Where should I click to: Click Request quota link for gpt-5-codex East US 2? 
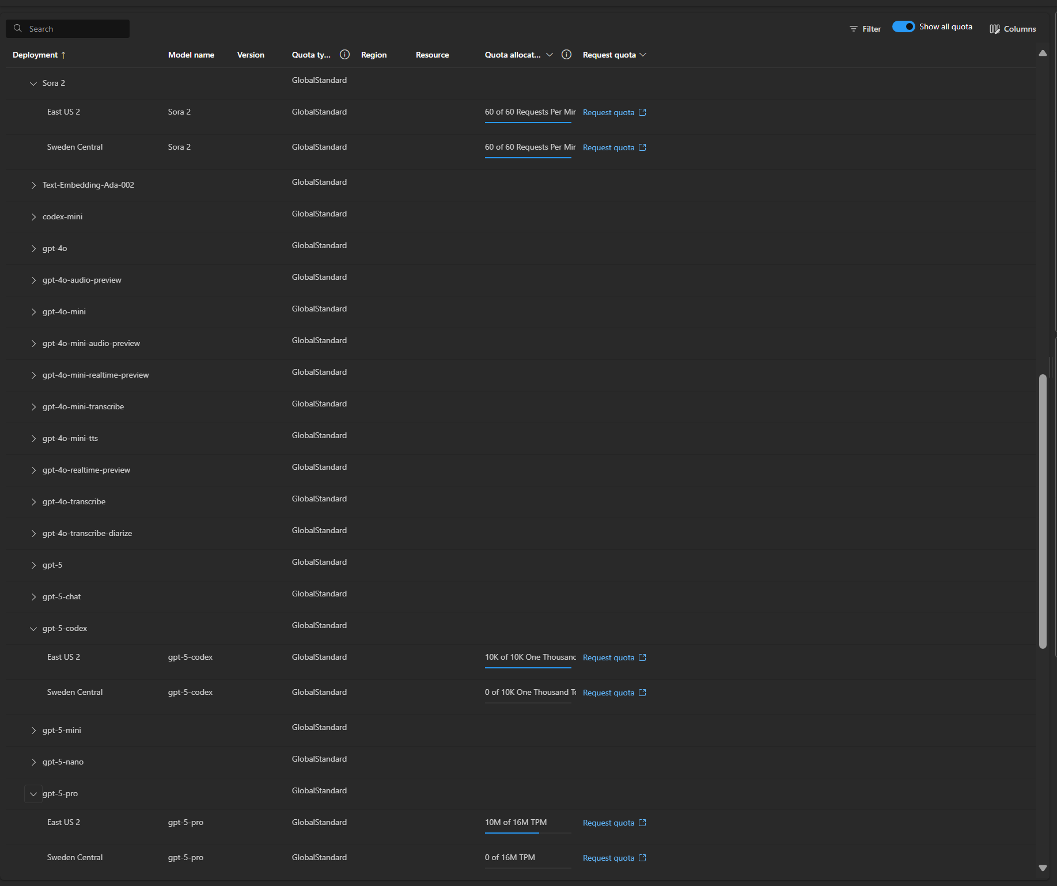(608, 657)
